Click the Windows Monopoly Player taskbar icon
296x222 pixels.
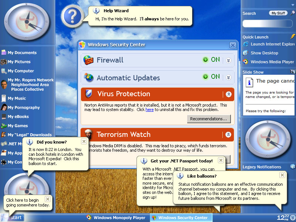click(88, 218)
